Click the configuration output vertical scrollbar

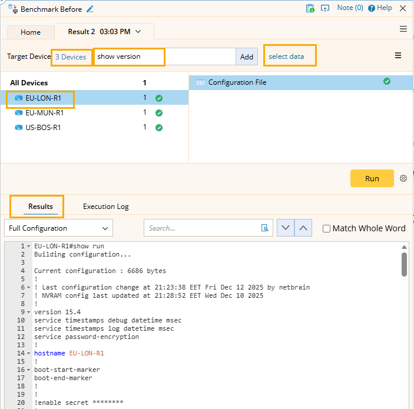tap(404, 265)
